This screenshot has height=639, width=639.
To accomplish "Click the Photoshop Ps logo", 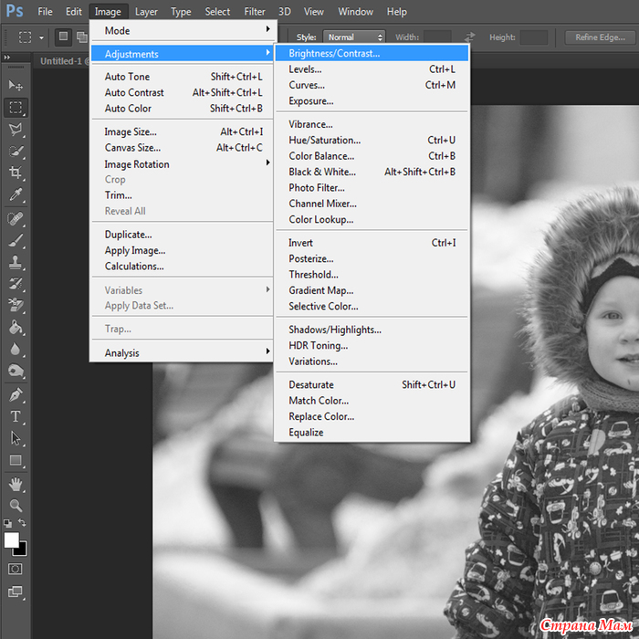I will (x=15, y=11).
